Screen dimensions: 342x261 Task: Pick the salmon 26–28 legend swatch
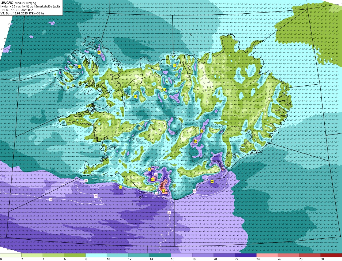(289, 255)
